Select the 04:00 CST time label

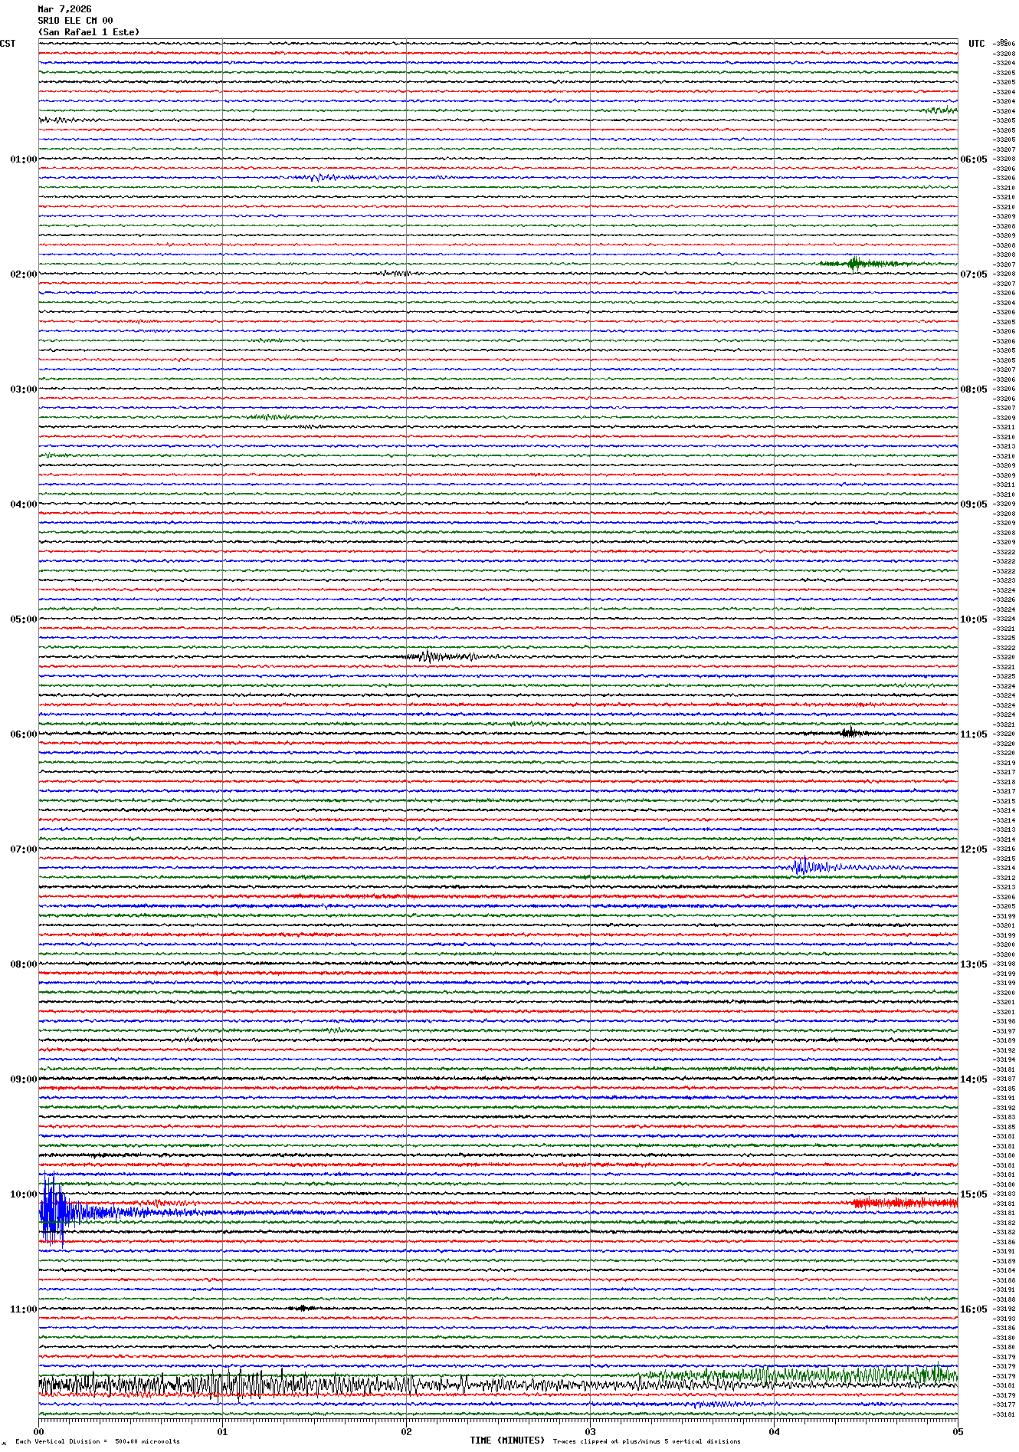[x=23, y=504]
